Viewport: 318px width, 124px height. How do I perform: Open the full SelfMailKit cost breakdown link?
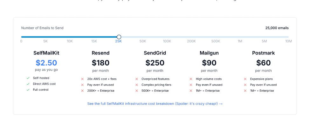pos(155,104)
